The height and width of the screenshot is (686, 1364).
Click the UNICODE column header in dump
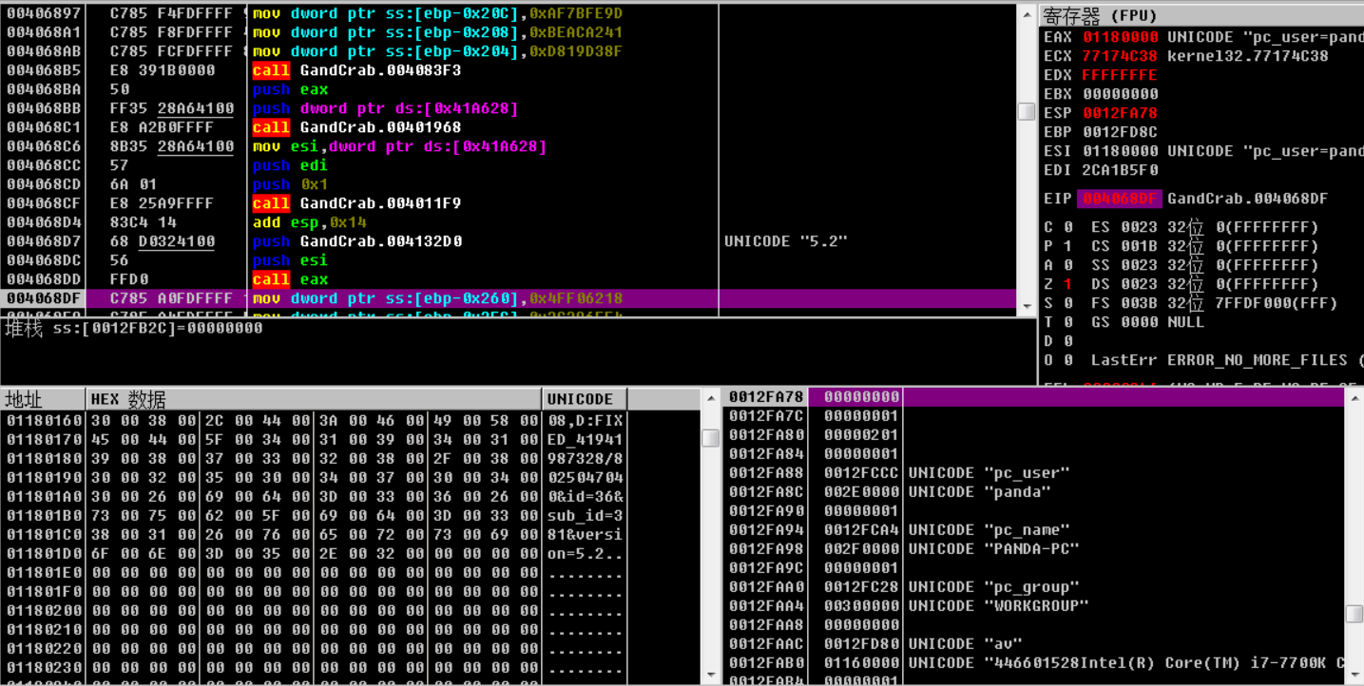[x=585, y=399]
